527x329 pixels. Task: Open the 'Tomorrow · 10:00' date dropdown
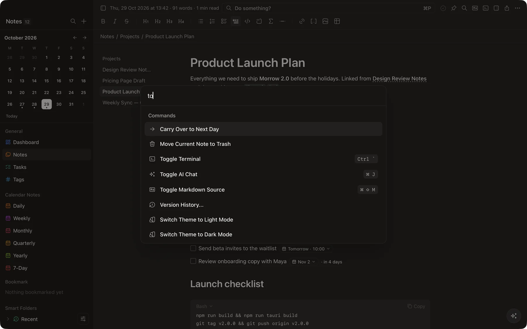click(x=306, y=249)
